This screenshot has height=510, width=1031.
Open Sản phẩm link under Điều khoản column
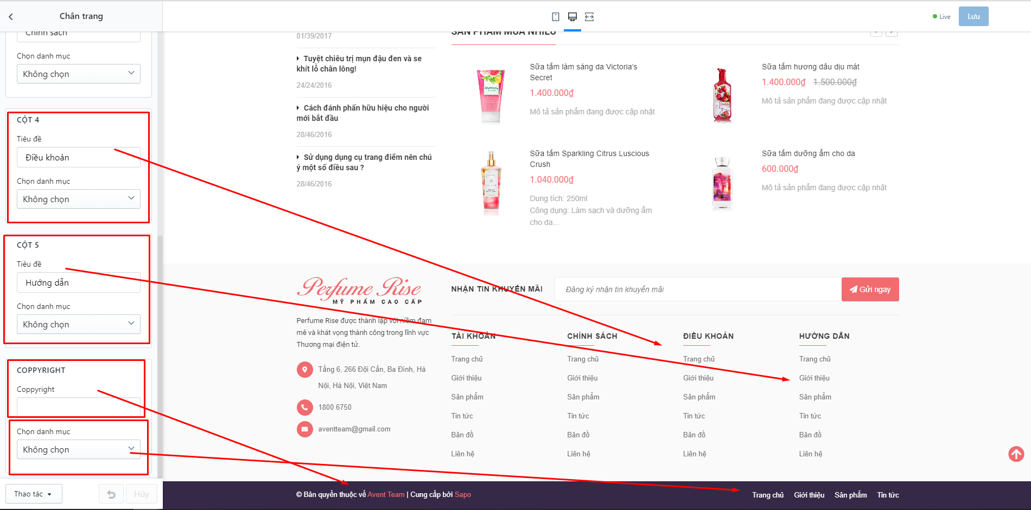(699, 397)
